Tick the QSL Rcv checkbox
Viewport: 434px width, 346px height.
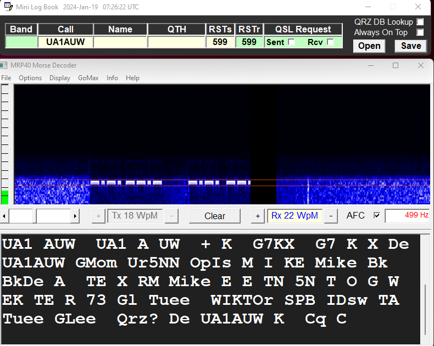pyautogui.click(x=330, y=42)
